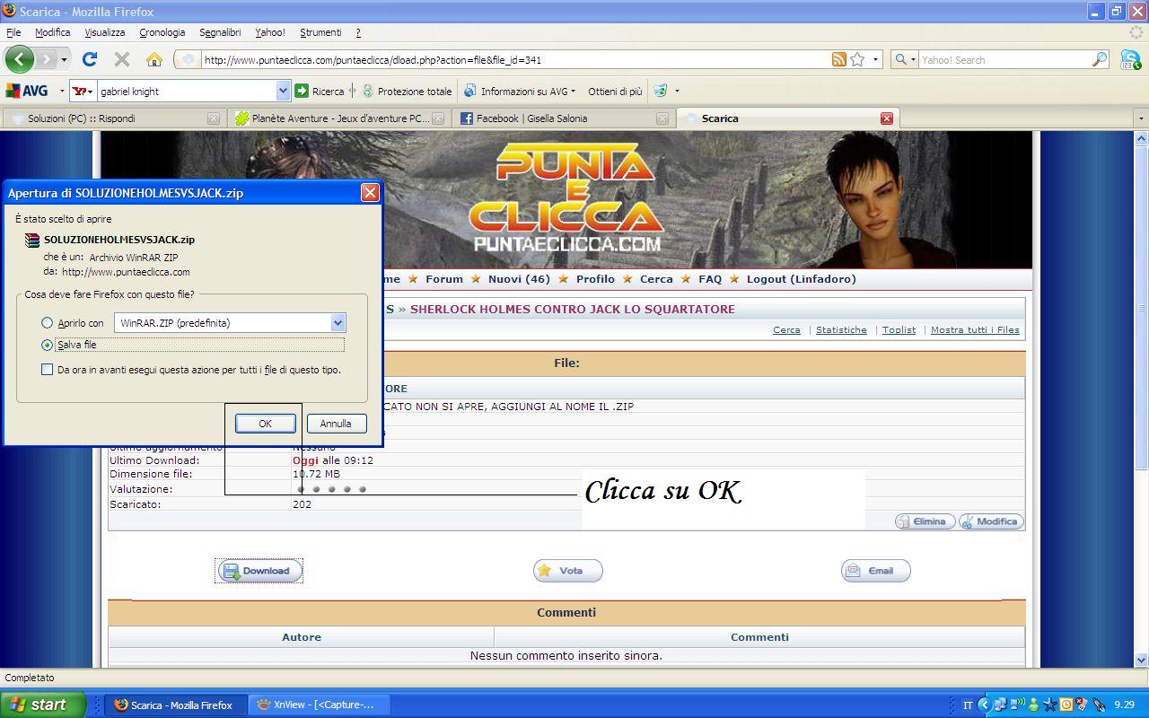
Task: Select the Aprirlo con radio button
Action: pyautogui.click(x=48, y=323)
